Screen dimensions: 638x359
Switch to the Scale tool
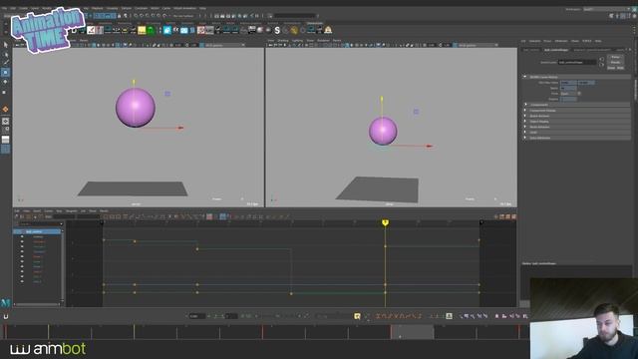[x=5, y=92]
